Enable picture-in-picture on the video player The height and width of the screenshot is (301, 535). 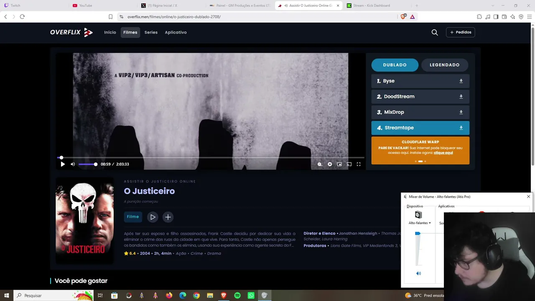[x=339, y=164]
